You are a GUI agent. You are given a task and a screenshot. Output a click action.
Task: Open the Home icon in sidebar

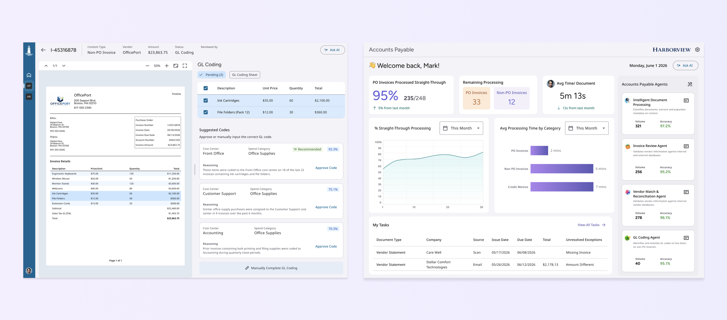tap(29, 75)
